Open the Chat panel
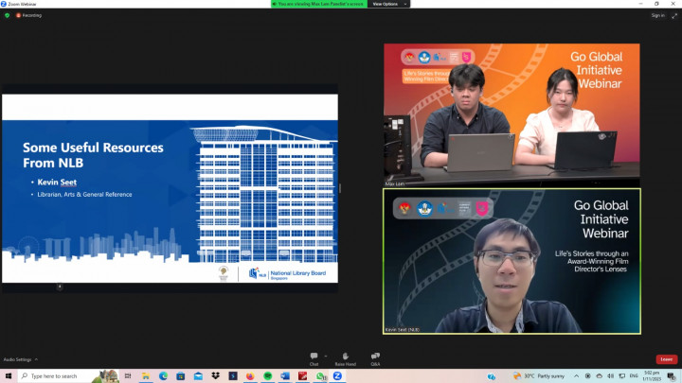The height and width of the screenshot is (383, 682). point(314,357)
